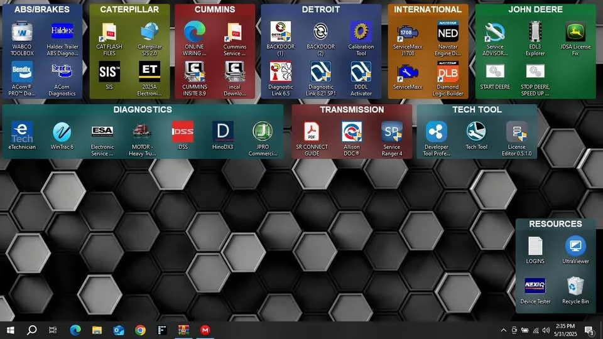Open WABCO TOOLBOX shortcut
The height and width of the screenshot is (339, 603).
[22, 39]
